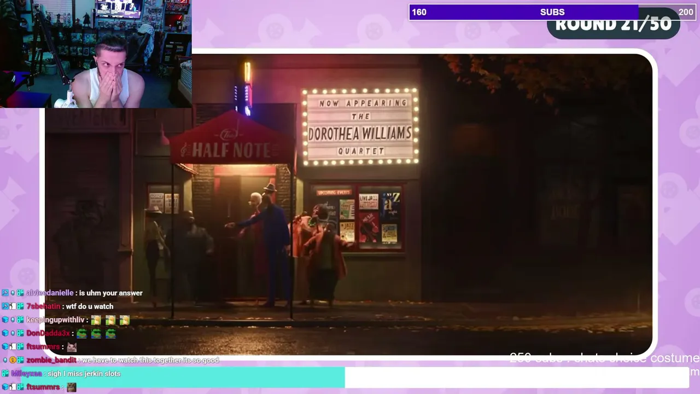Click the sword badge beside alvieedanielle

(5, 293)
